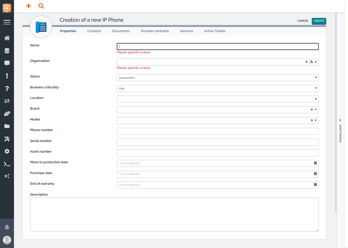Open the home icon in the sidebar

tap(7, 38)
